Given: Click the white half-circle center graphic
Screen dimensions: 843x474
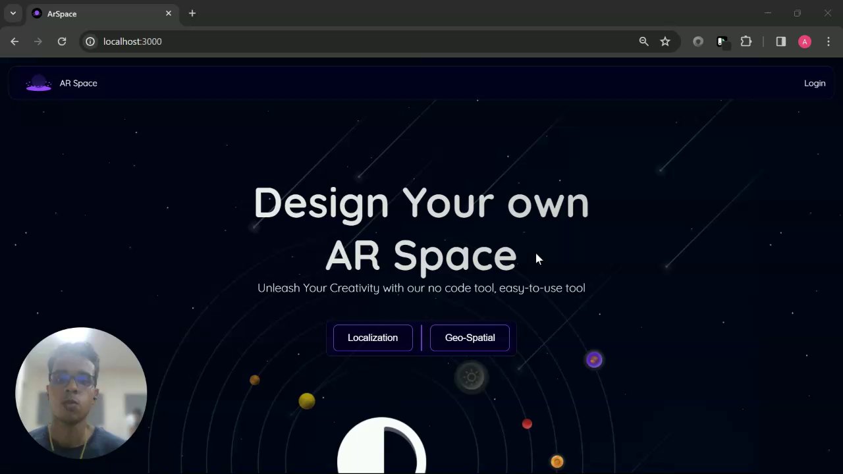Looking at the screenshot, I should tap(382, 446).
